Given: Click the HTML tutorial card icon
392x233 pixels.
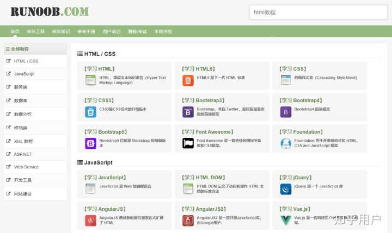Looking at the screenshot, I should click(90, 80).
